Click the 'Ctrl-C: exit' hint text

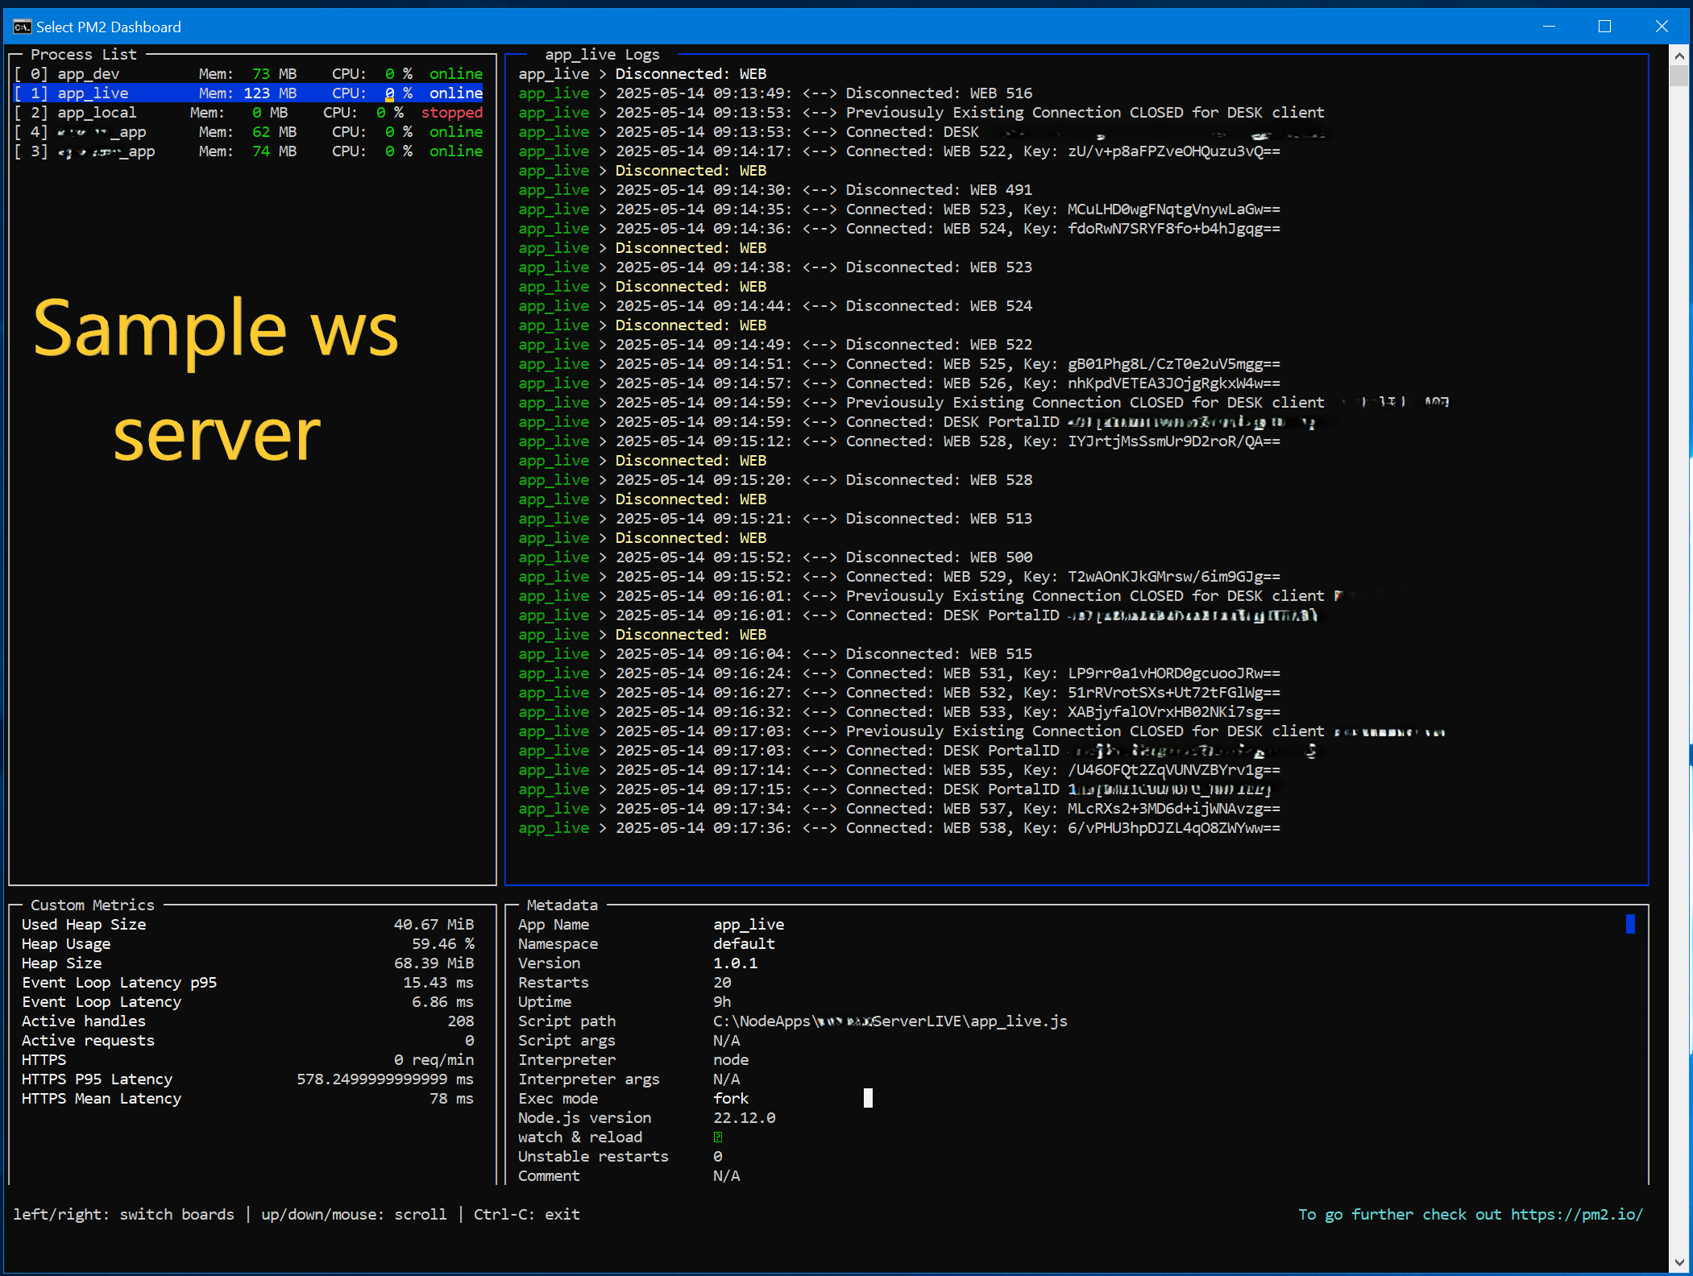coord(526,1214)
